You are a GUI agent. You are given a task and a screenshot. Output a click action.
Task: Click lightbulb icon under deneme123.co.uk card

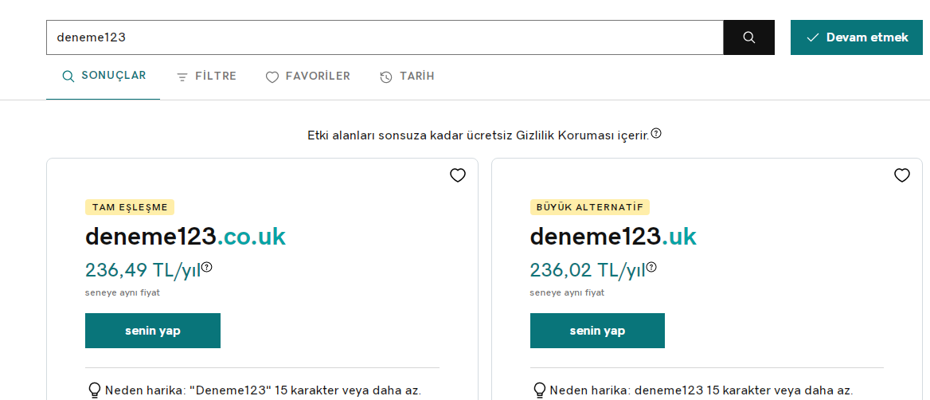point(94,390)
